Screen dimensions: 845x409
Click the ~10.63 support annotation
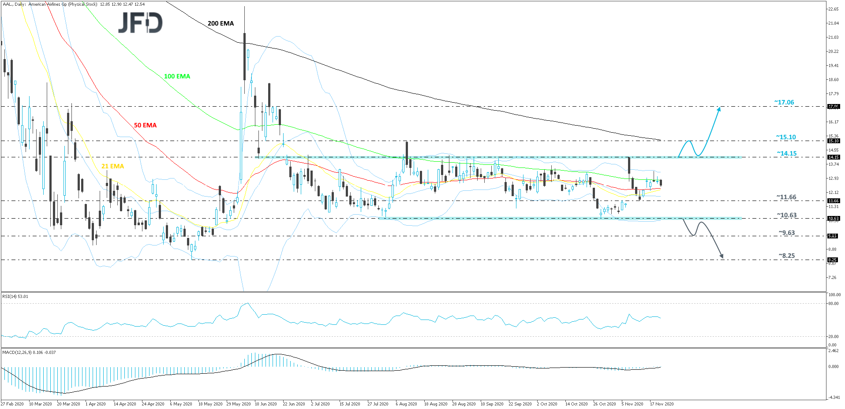[787, 215]
